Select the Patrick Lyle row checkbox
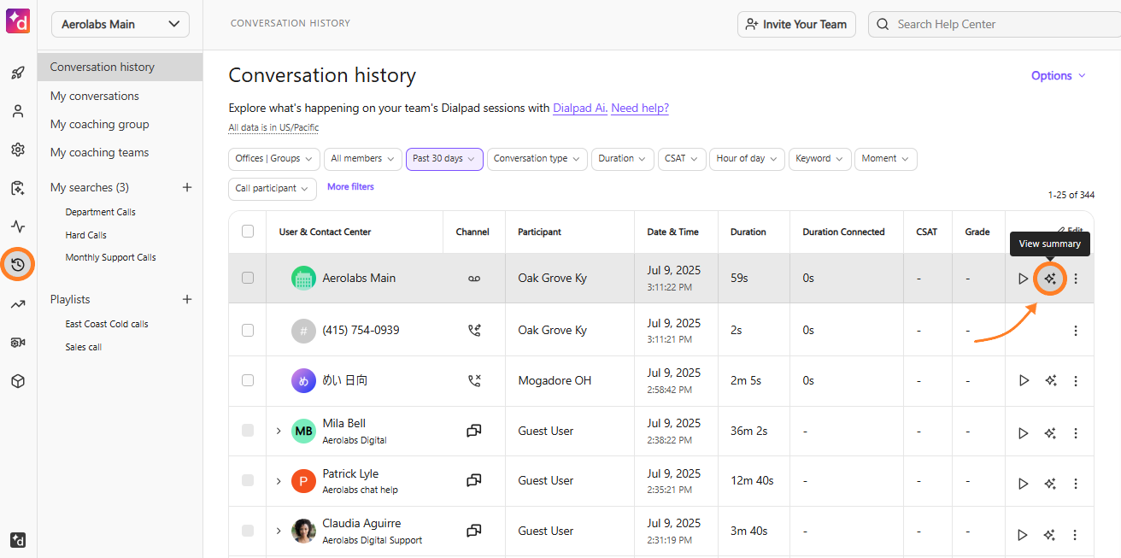1121x558 pixels. click(x=248, y=481)
